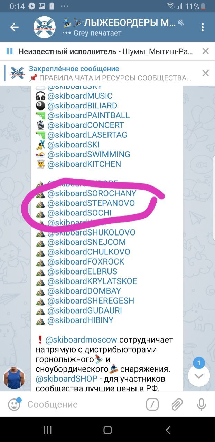Screen dimensions: 215x442
Task: Tap the microphone voice message icon
Action: [x=201, y=404]
